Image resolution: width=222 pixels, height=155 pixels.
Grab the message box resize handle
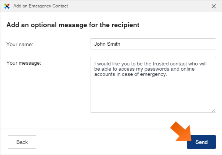pyautogui.click(x=214, y=110)
